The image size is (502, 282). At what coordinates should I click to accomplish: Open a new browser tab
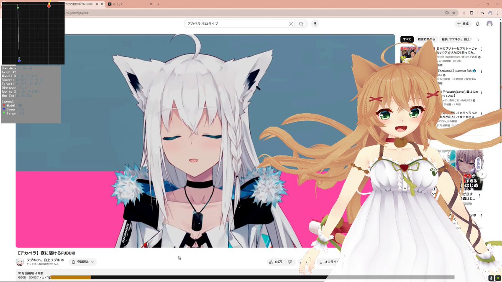coord(158,4)
